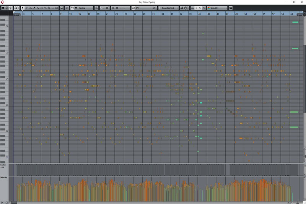Toggle the MIDI Input button

coord(186,8)
